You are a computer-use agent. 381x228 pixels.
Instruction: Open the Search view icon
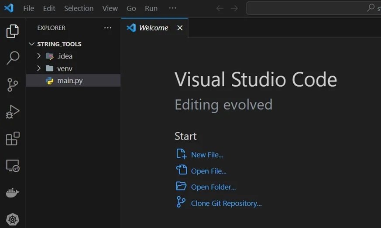(13, 58)
